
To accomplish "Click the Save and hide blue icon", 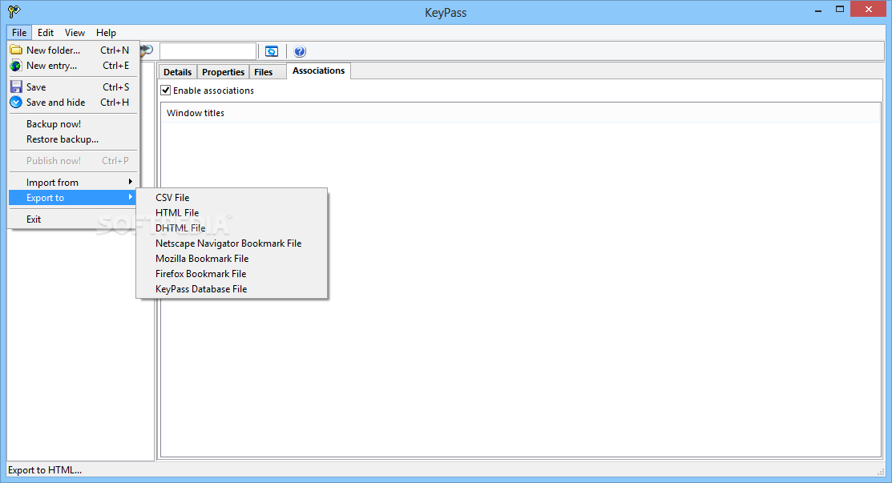I will point(16,103).
